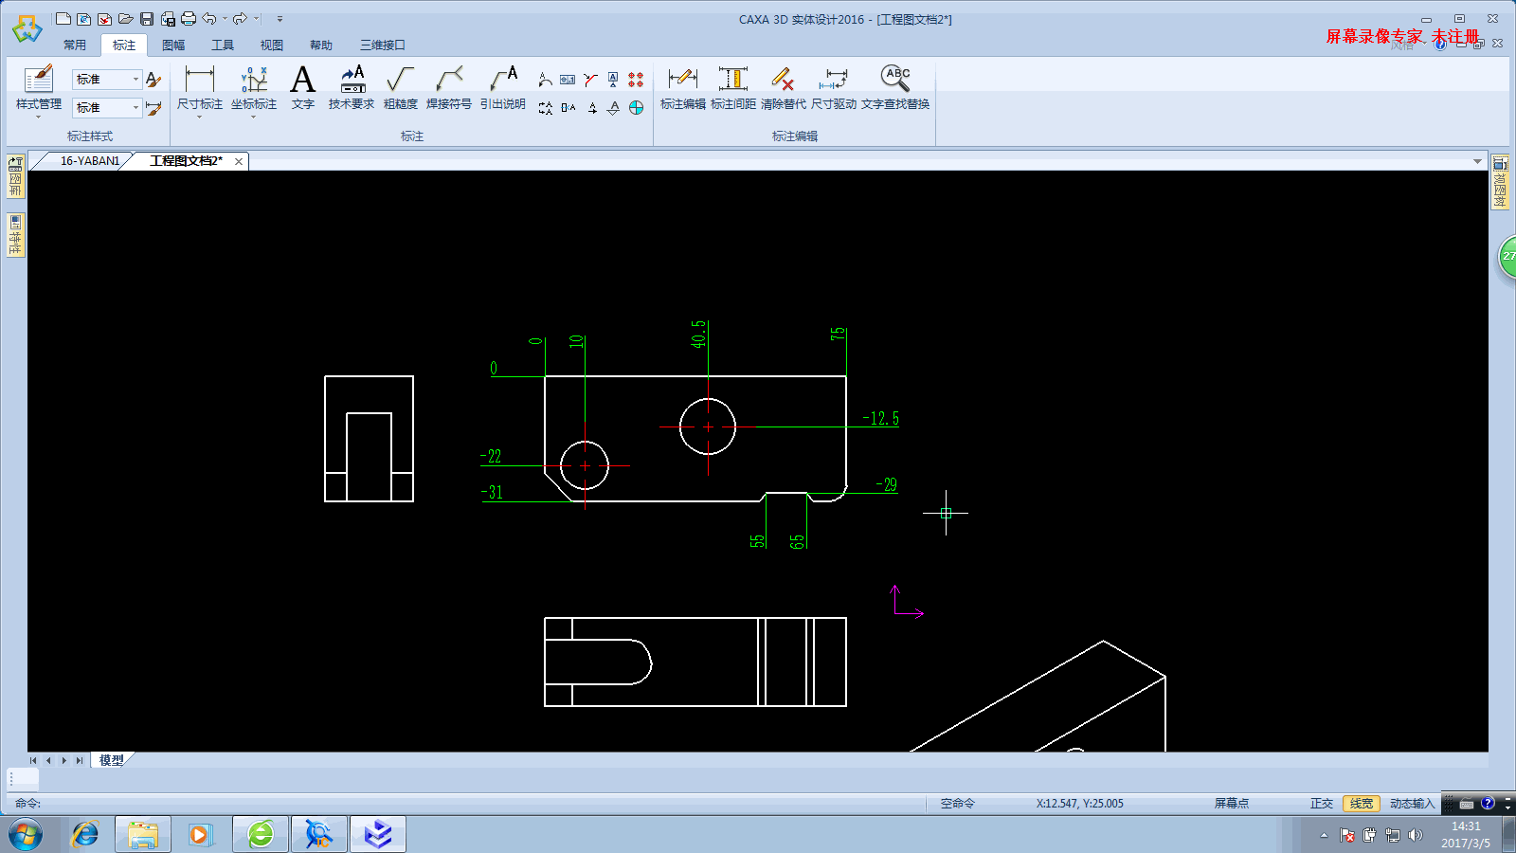The width and height of the screenshot is (1516, 853).
Task: Expand the lower 标准 style dropdown
Action: (135, 108)
